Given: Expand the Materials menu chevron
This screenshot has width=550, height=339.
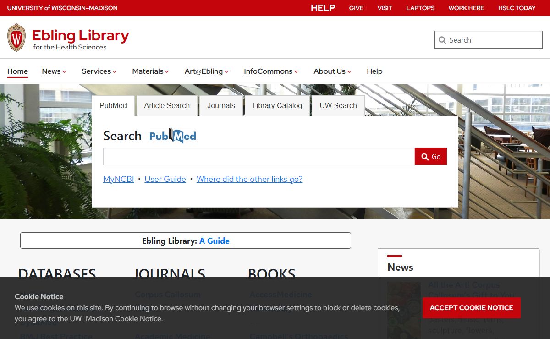Looking at the screenshot, I should 167,72.
